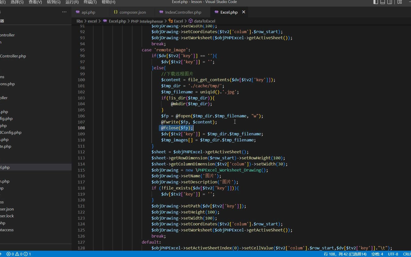Change file encoding UTF-8

pyautogui.click(x=393, y=254)
